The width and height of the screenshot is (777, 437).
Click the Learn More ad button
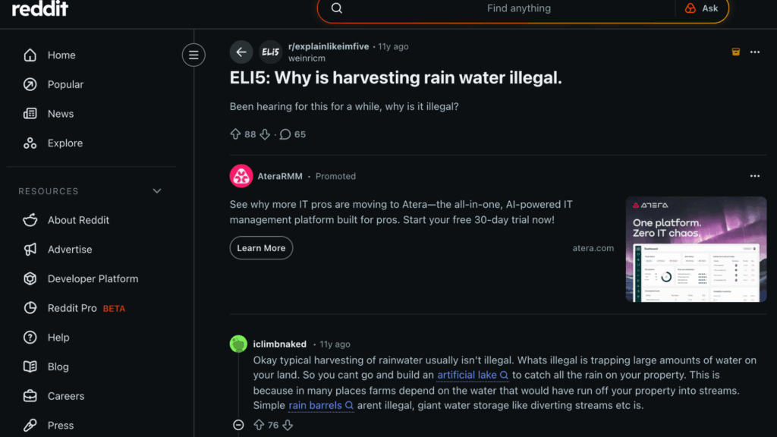tap(261, 247)
